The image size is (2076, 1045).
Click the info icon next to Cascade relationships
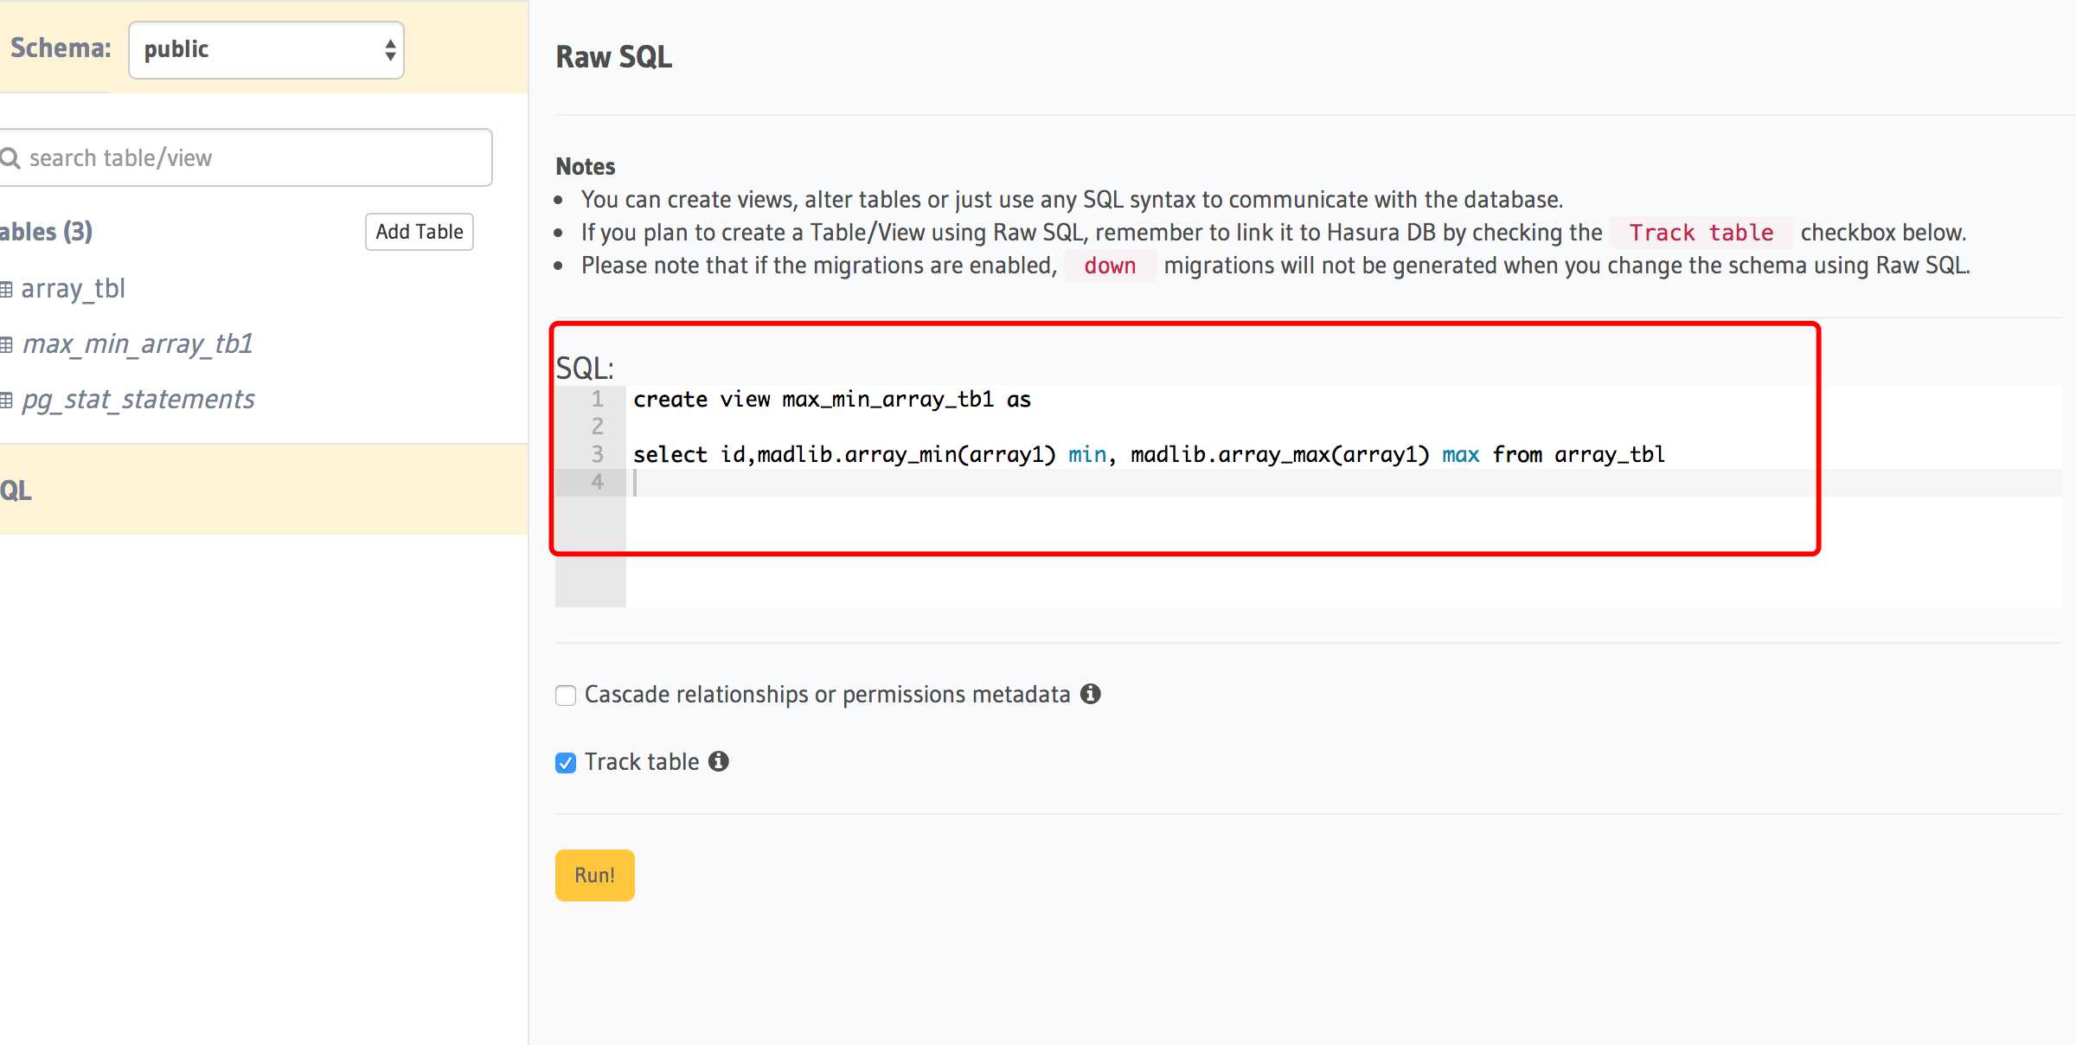pos(1091,694)
